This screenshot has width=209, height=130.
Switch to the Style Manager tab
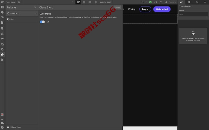pos(197,2)
